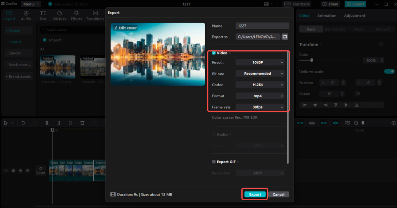Select the first city skyline media thumbnail

coord(58,67)
